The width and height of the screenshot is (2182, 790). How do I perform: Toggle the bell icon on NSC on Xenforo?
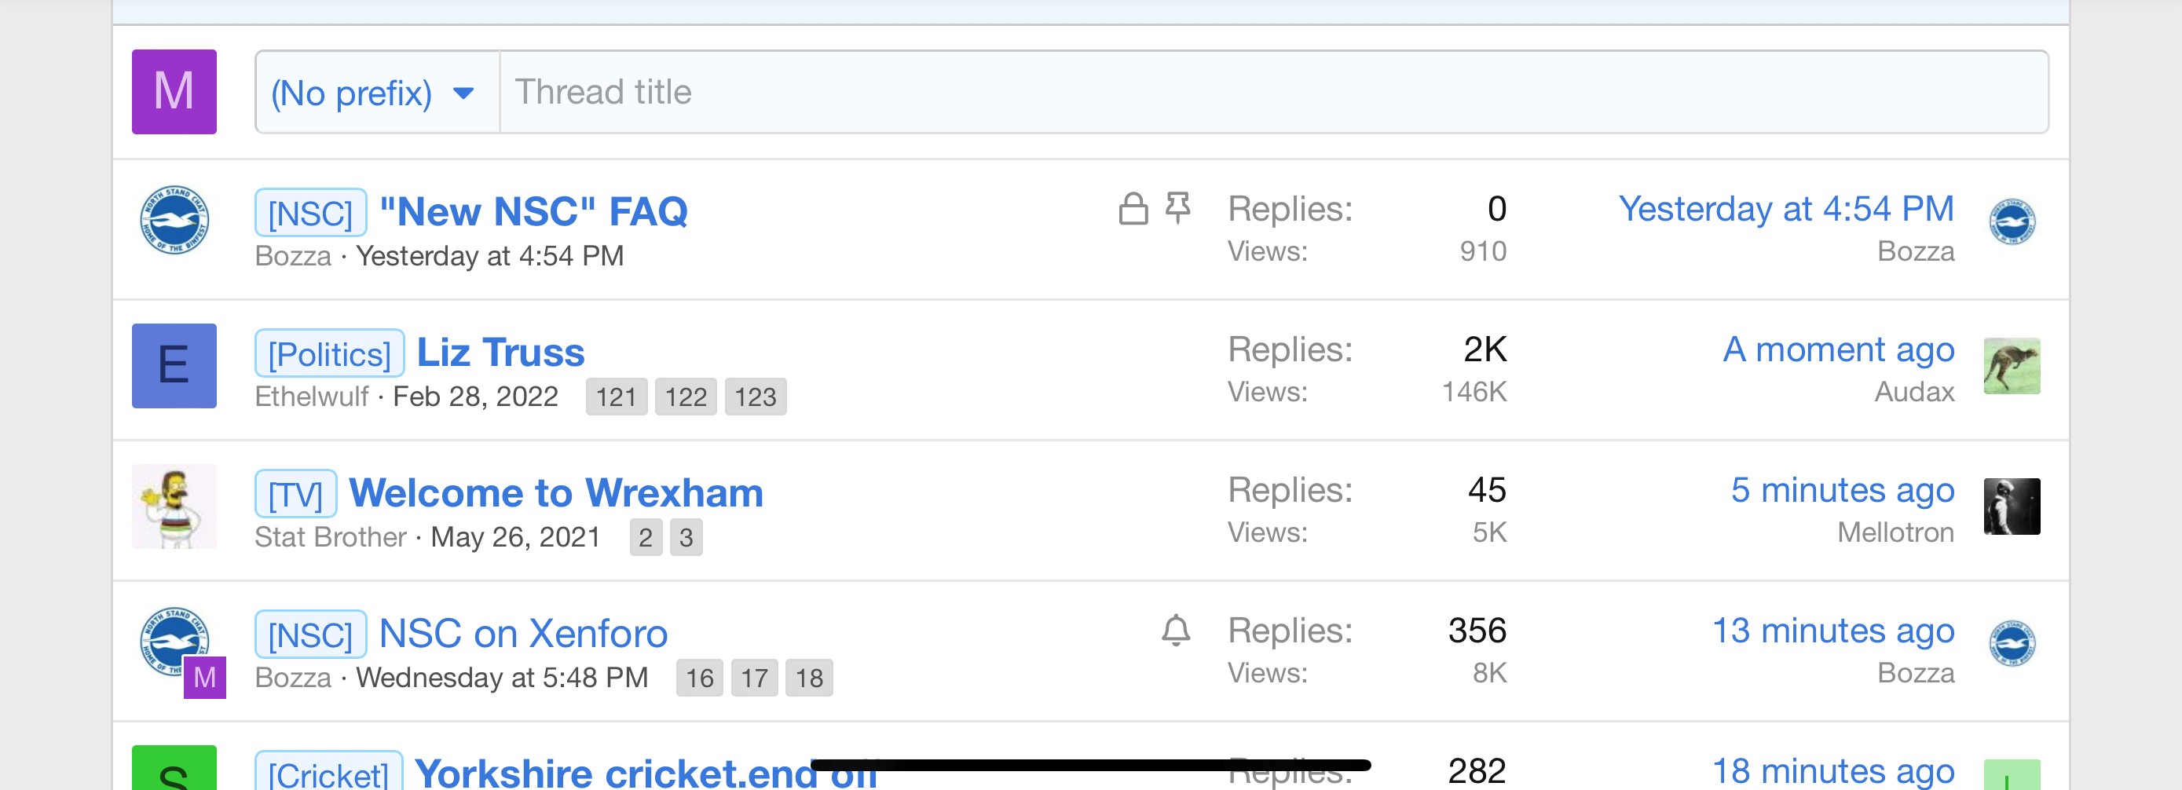[x=1176, y=631]
